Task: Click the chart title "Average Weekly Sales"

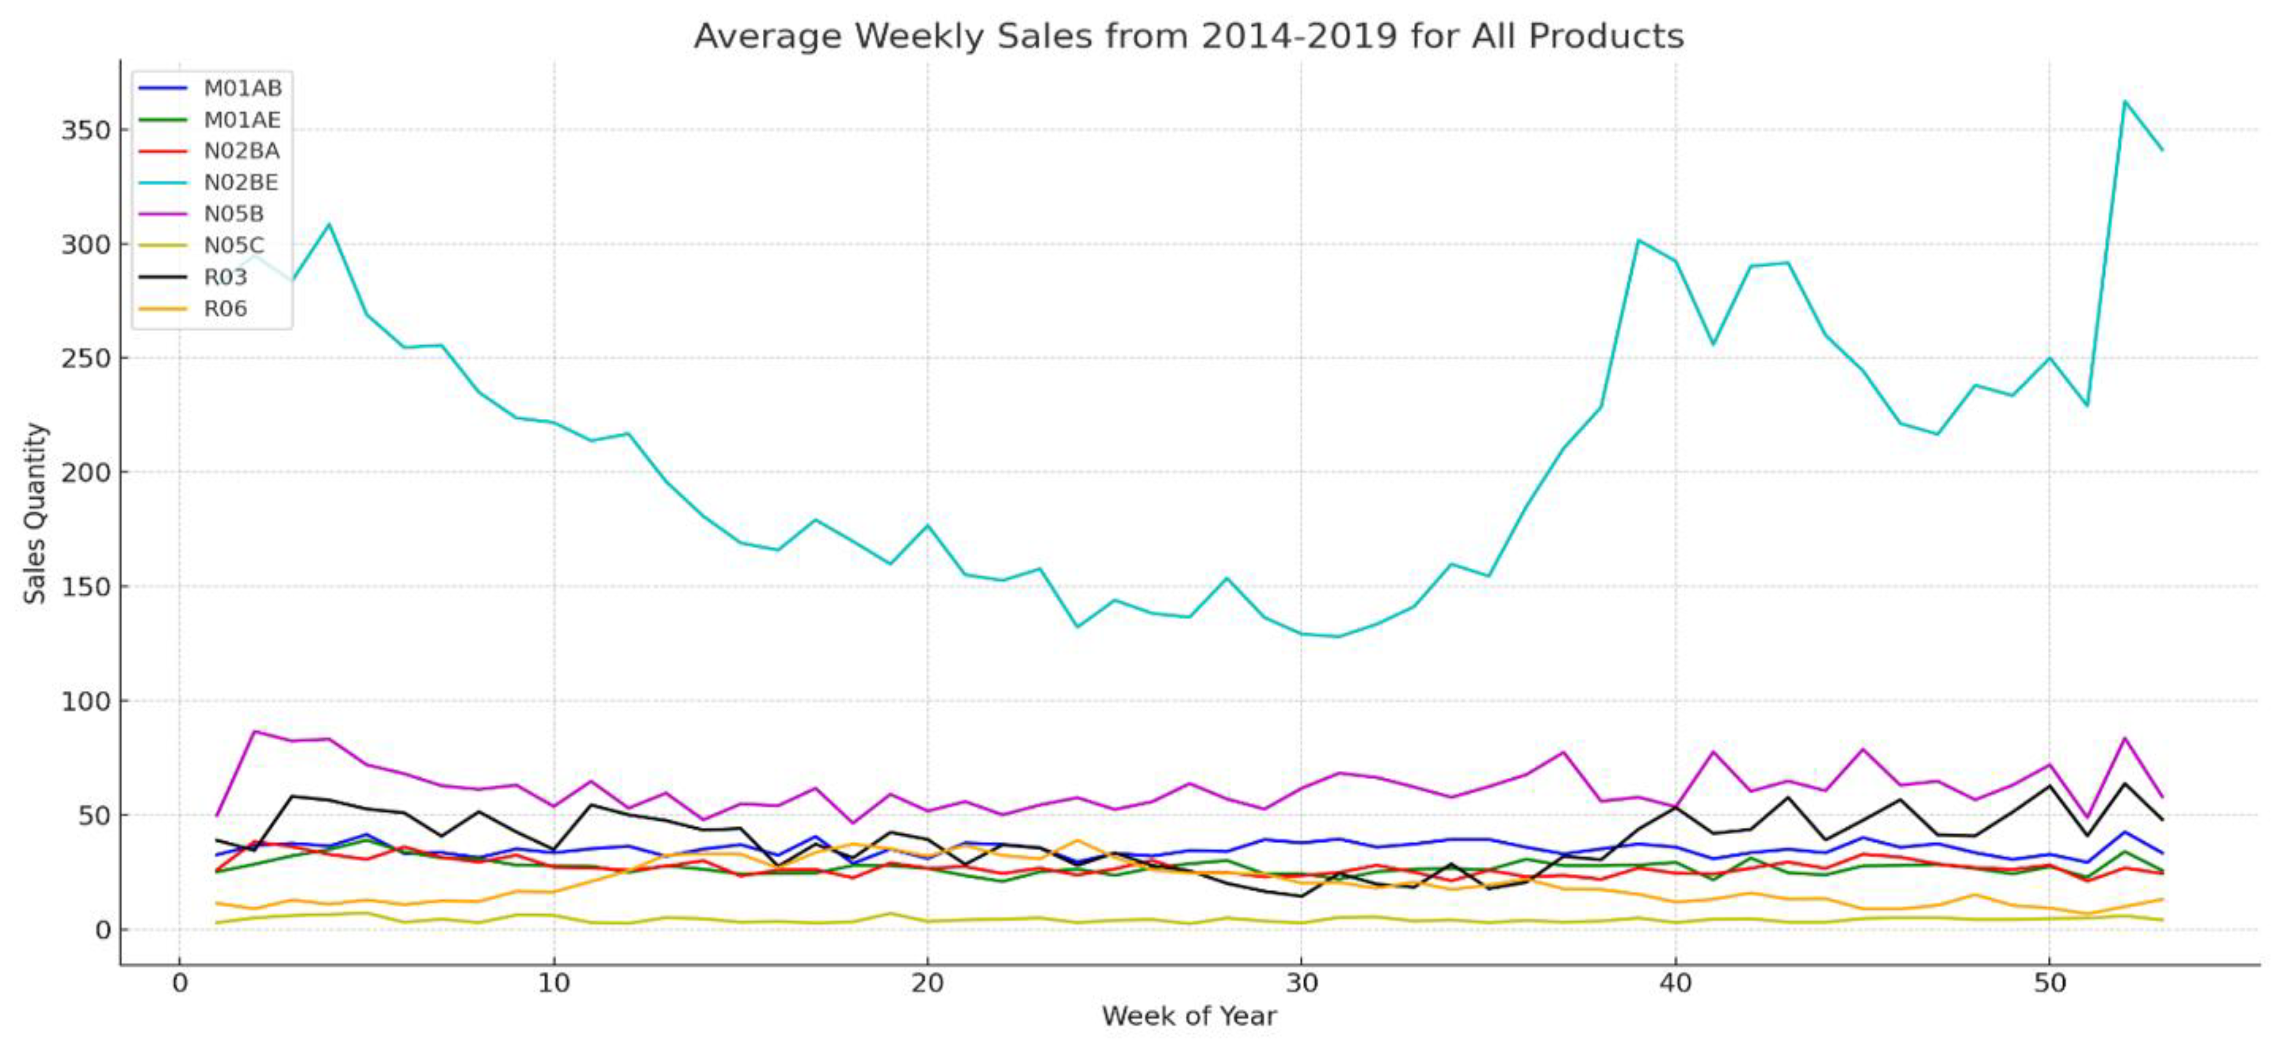Action: pos(1188,36)
